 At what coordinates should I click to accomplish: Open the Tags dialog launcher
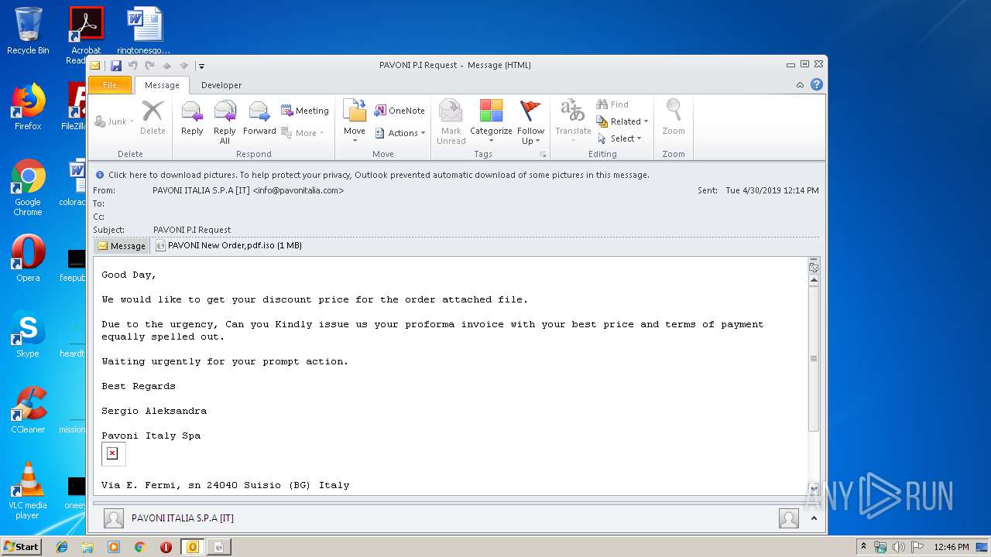[543, 155]
